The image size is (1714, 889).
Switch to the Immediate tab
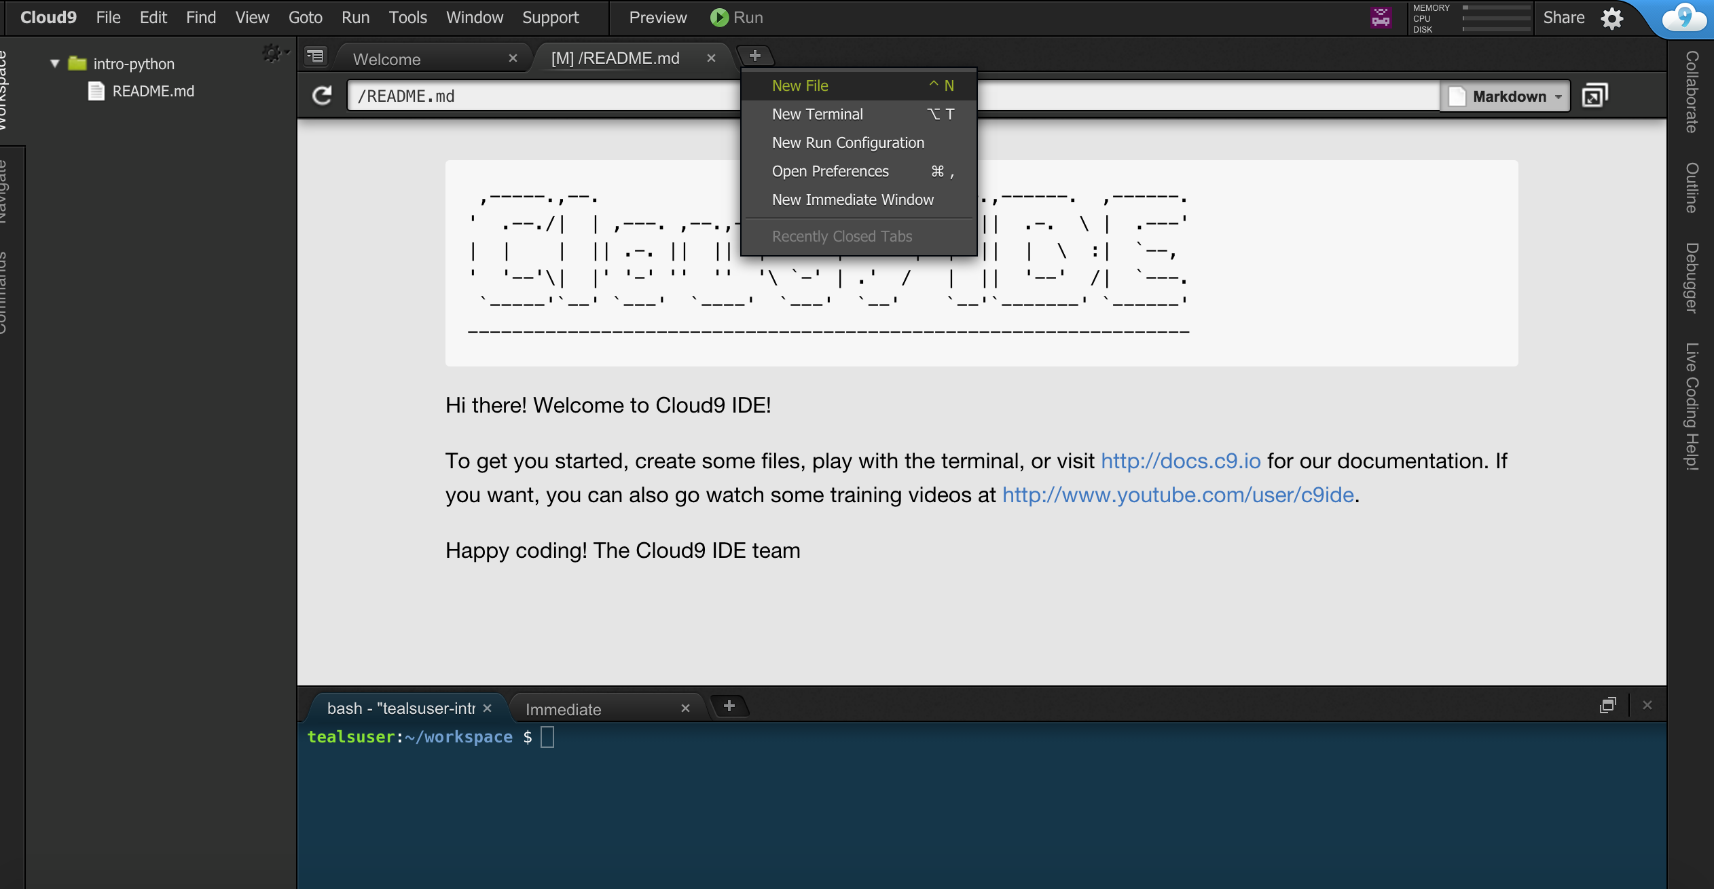(x=563, y=709)
